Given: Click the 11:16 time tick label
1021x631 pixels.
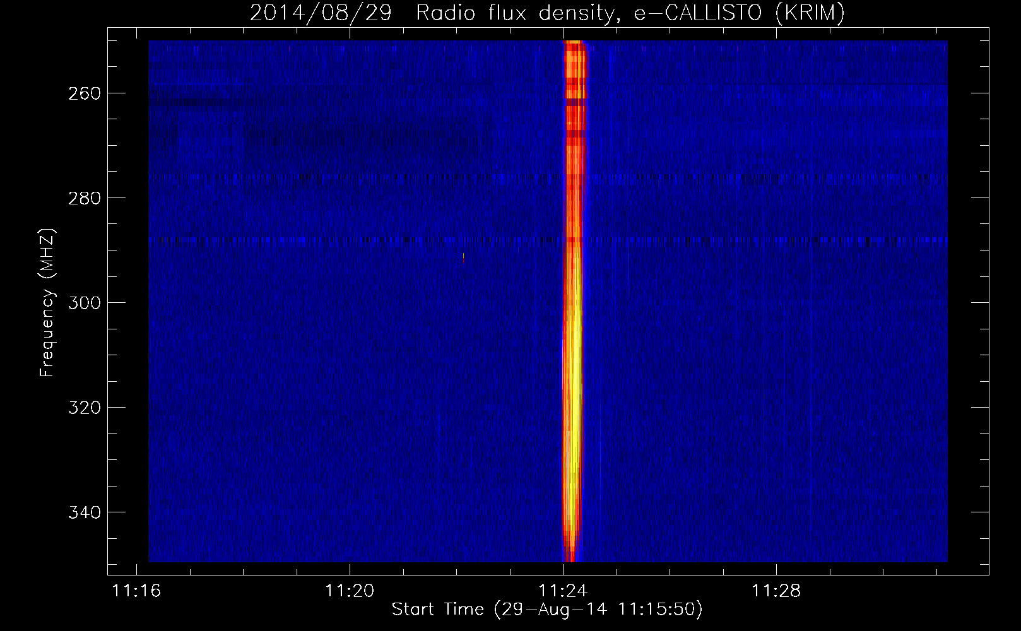Looking at the screenshot, I should 136,591.
